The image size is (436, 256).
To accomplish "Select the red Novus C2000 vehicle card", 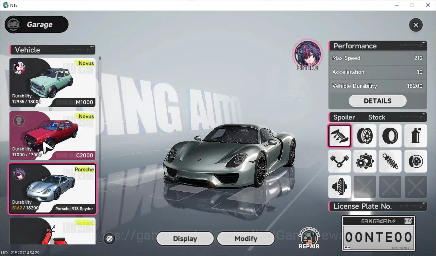I will tap(52, 135).
